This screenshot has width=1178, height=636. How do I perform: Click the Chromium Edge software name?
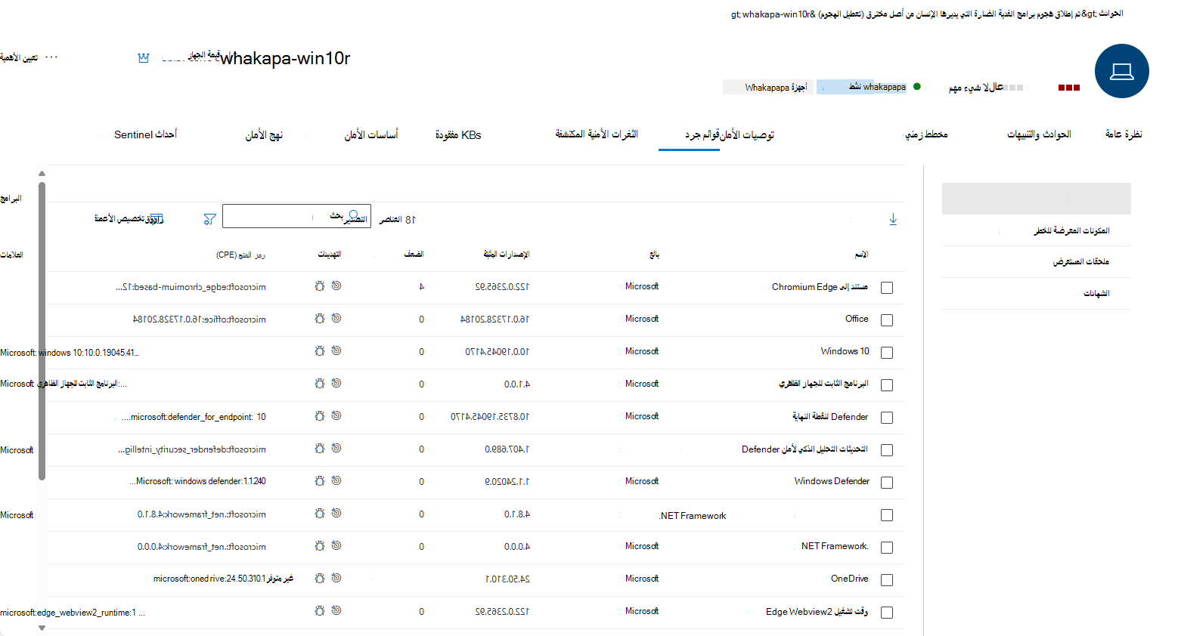(x=820, y=287)
